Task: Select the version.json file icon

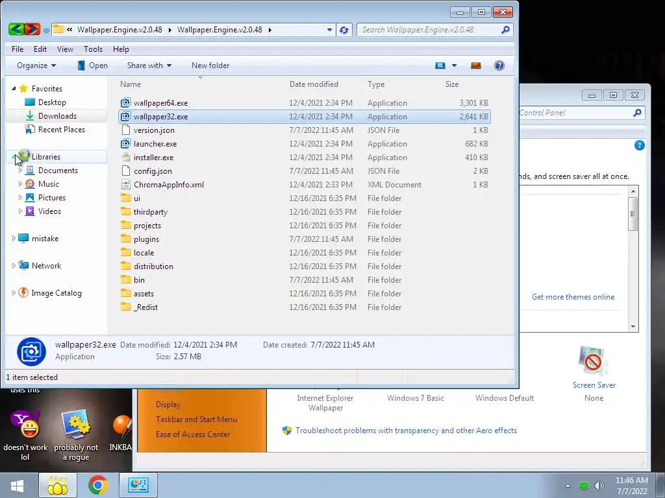Action: point(125,130)
